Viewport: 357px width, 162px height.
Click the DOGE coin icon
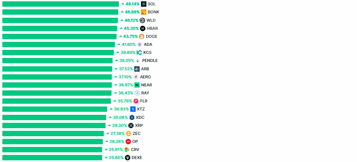click(x=142, y=36)
